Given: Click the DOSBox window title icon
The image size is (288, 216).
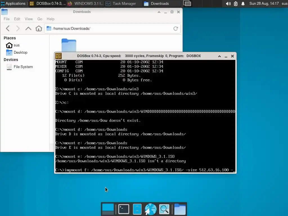Looking at the screenshot, I should click(58, 56).
